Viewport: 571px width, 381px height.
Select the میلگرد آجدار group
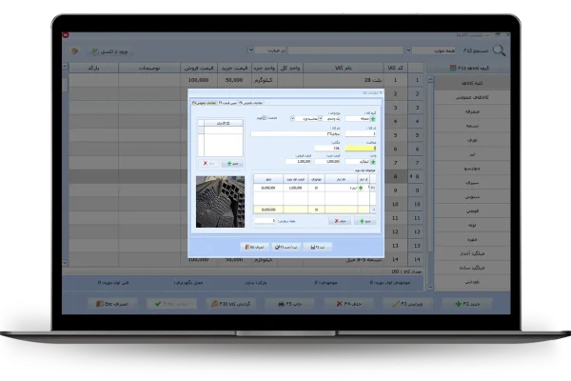pyautogui.click(x=472, y=253)
